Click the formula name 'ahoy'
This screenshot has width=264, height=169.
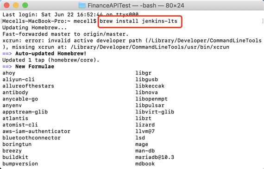pyautogui.click(x=9, y=73)
